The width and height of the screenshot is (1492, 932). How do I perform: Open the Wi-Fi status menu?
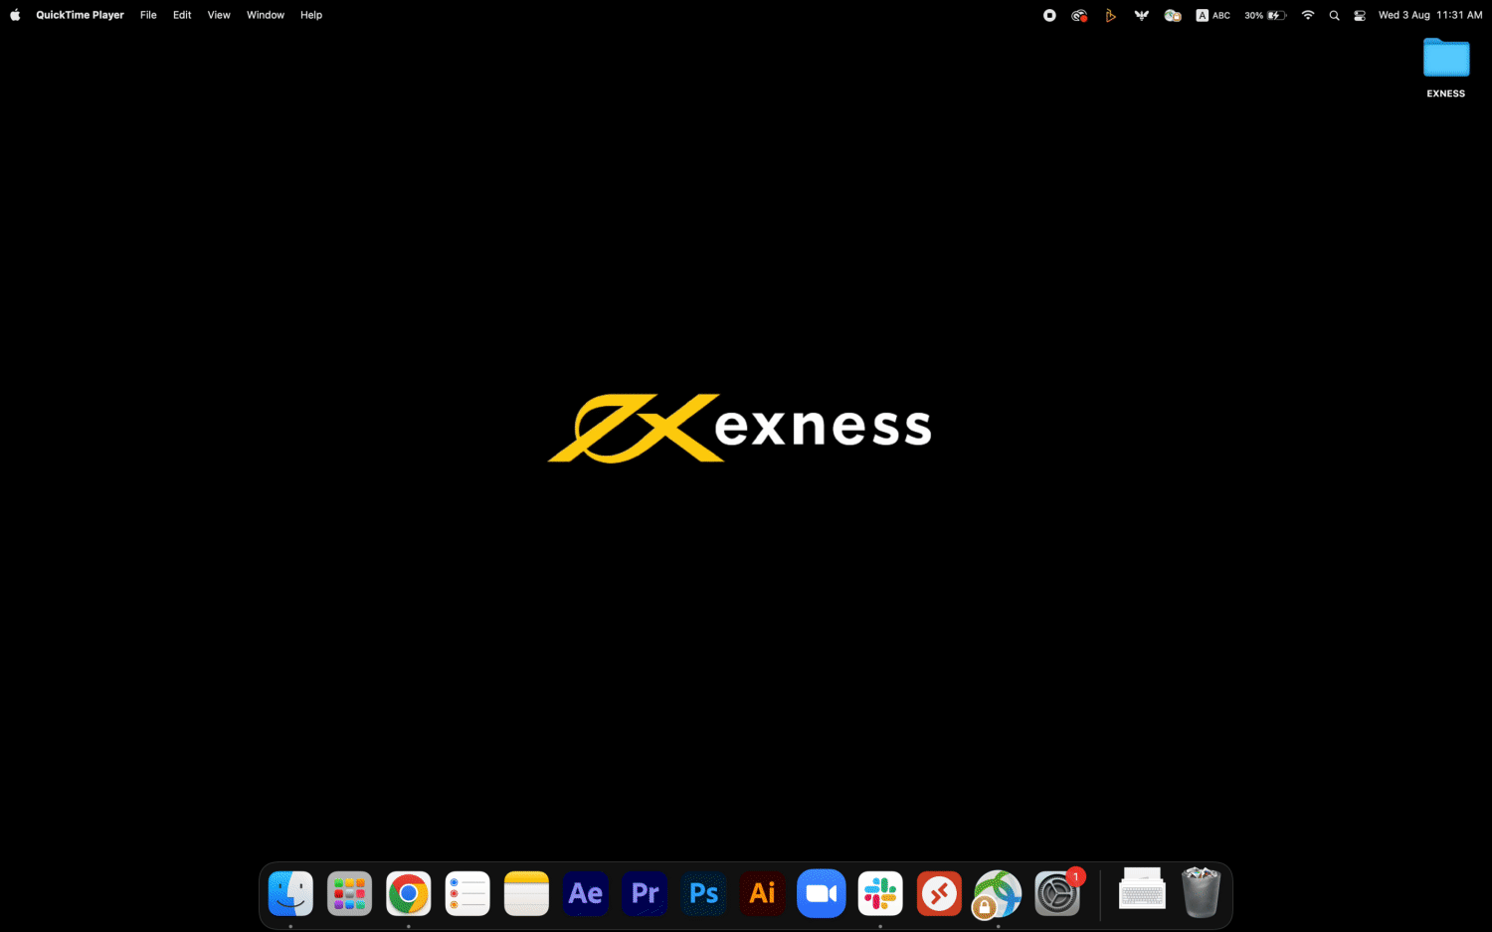pyautogui.click(x=1308, y=15)
